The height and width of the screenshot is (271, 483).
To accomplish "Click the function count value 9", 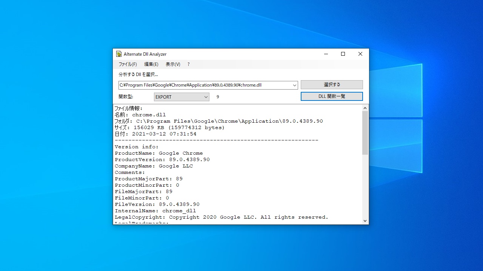I will [x=218, y=97].
